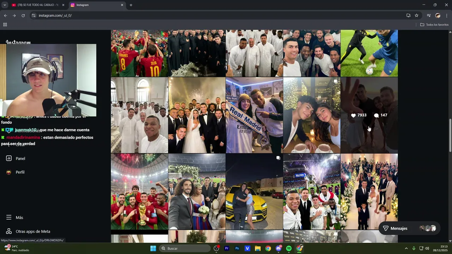452x254 pixels.
Task: Open the Chrome profile avatar
Action: click(x=438, y=16)
